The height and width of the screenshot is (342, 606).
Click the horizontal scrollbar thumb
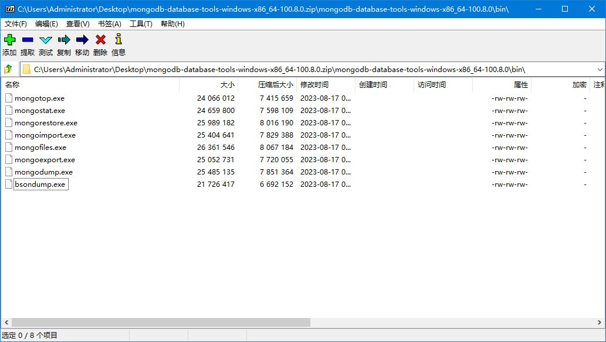pos(161,322)
